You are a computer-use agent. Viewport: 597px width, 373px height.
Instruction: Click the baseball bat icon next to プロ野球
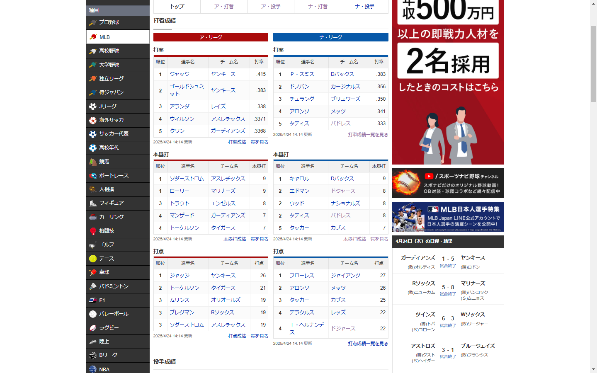pyautogui.click(x=93, y=23)
